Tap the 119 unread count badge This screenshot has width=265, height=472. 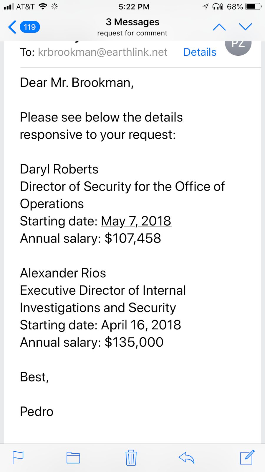coord(30,27)
